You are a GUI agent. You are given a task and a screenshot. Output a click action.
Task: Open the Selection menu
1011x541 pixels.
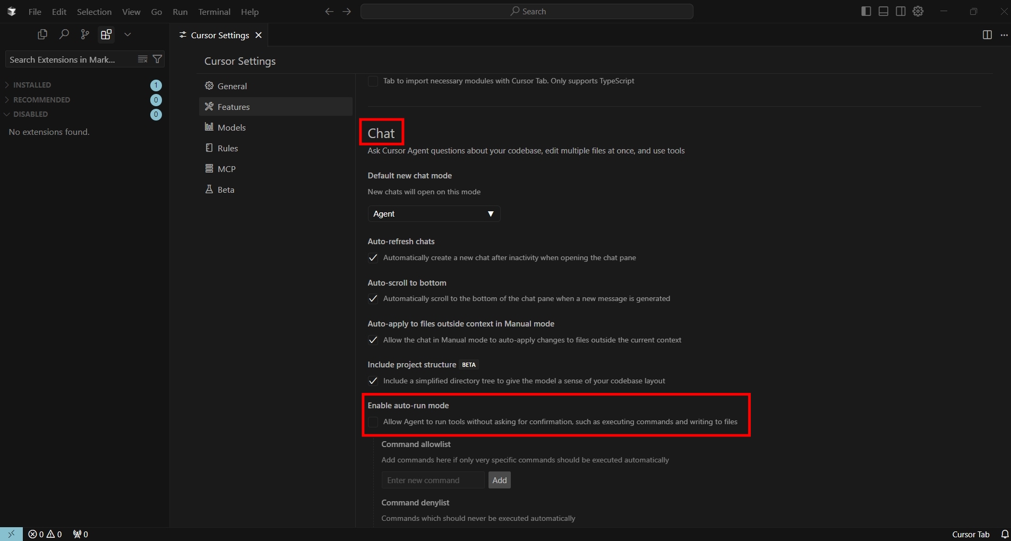pyautogui.click(x=94, y=12)
